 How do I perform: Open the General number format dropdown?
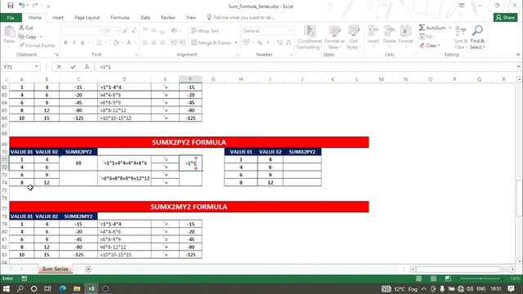point(289,31)
